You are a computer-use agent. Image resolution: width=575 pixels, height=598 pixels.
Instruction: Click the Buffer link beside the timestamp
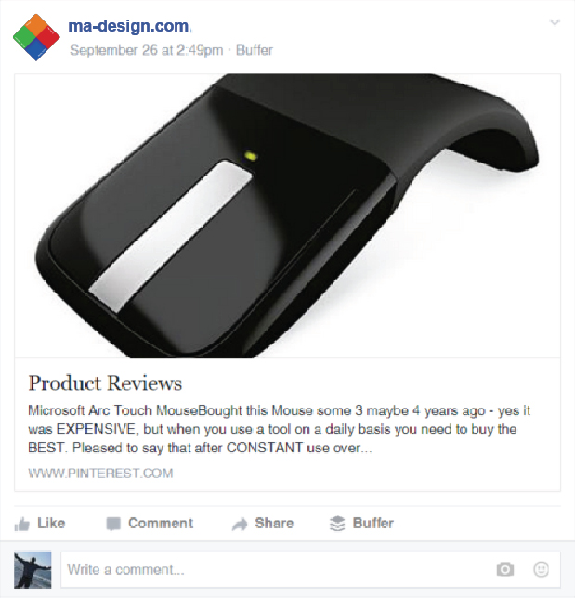coord(255,50)
